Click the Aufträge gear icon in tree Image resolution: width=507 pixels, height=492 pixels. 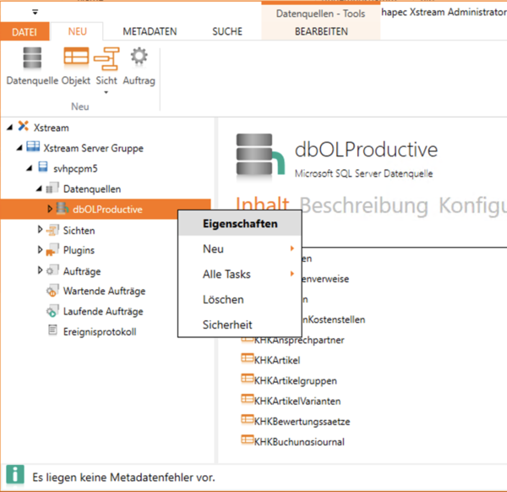[52, 271]
